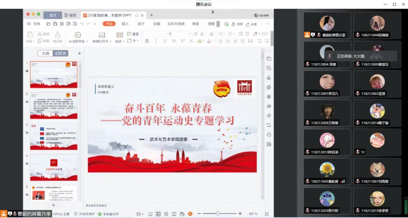The image size is (408, 218).
Task: Click the New Slide (新建幻灯片) icon
Action: pos(102,35)
